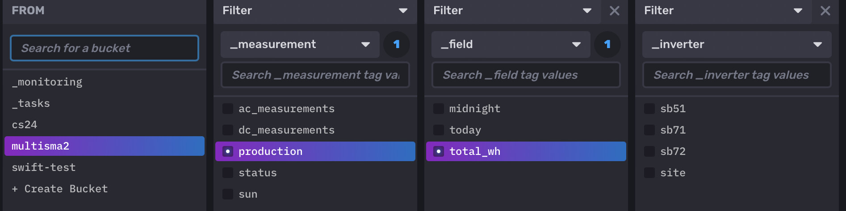The width and height of the screenshot is (846, 211).
Task: Select the _monitoring bucket
Action: 47,82
